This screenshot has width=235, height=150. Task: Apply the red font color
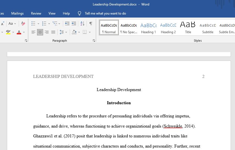click(19, 32)
